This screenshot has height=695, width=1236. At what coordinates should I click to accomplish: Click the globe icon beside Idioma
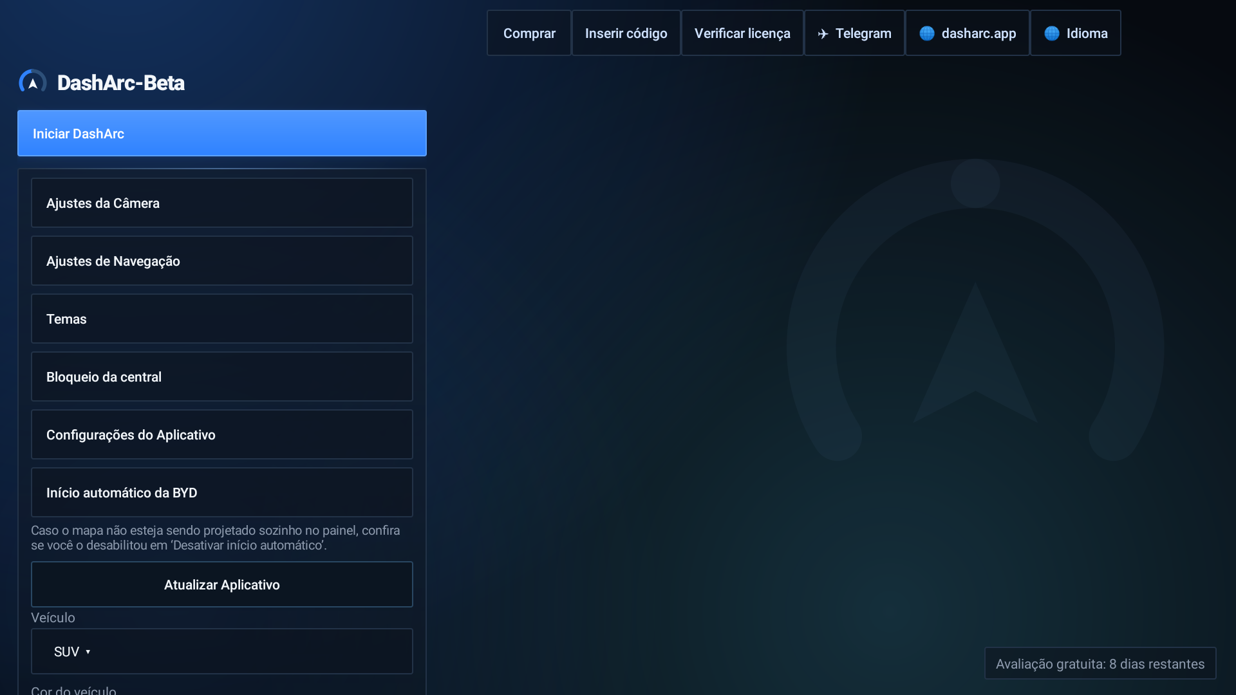(1052, 33)
